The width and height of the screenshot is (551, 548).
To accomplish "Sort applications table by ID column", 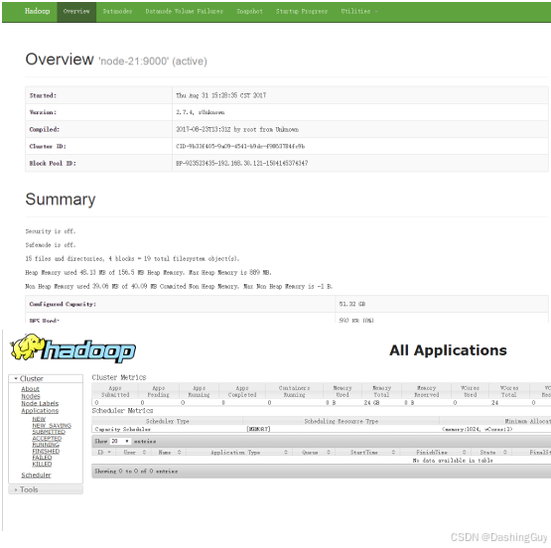I will [x=104, y=452].
